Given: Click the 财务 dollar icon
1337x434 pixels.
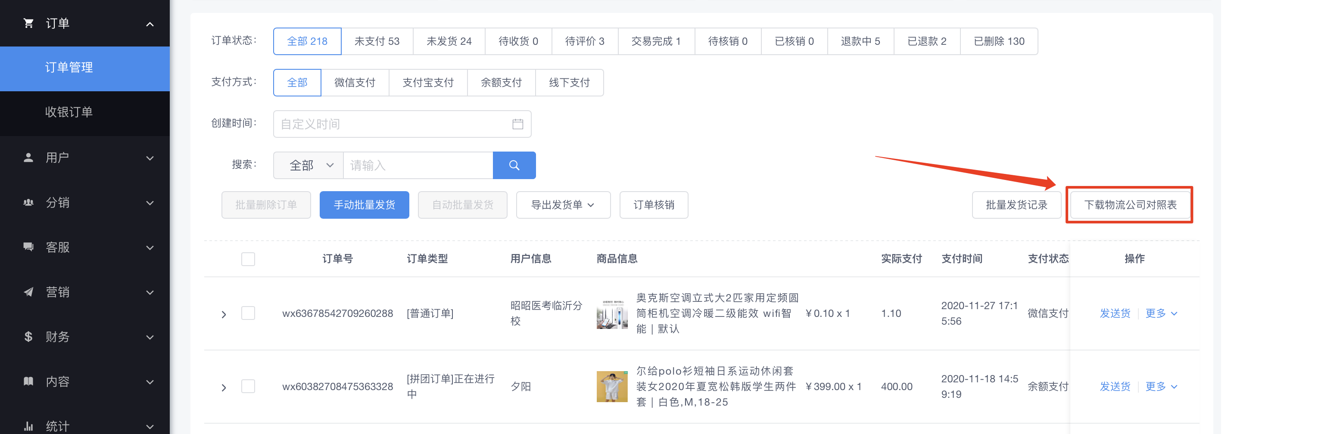Looking at the screenshot, I should point(28,337).
